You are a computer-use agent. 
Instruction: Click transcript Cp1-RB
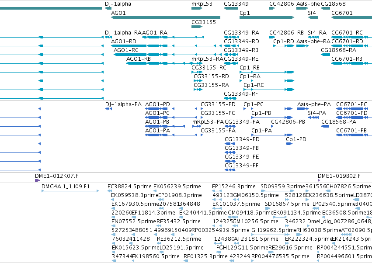point(250,68)
